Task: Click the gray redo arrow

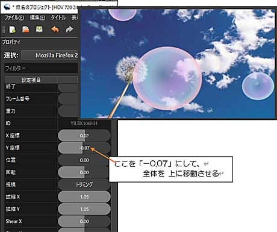Action: tap(69, 30)
